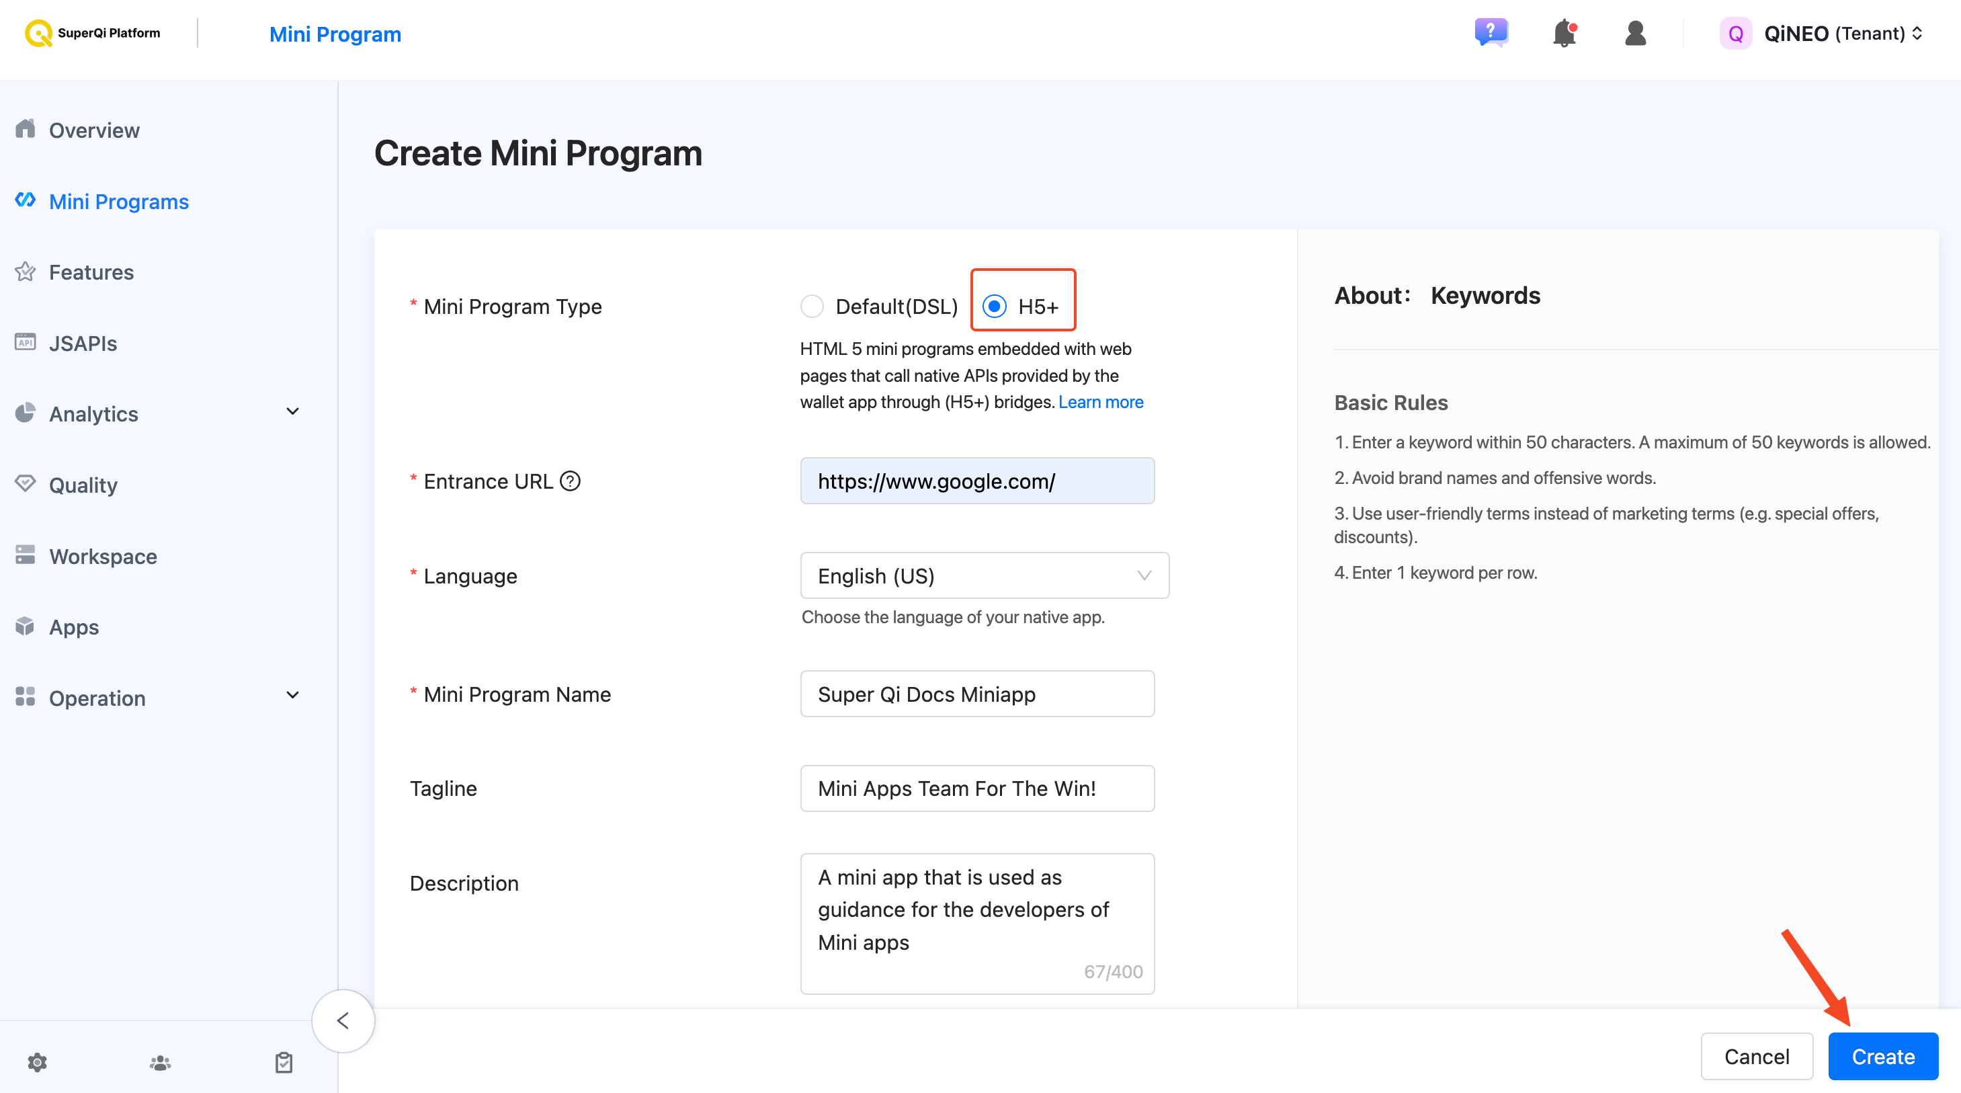
Task: Open Mini Programs in the sidebar
Action: click(x=119, y=201)
